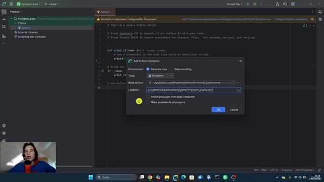The height and width of the screenshot is (182, 324).
Task: Check Make available to all projects
Action: pyautogui.click(x=148, y=102)
